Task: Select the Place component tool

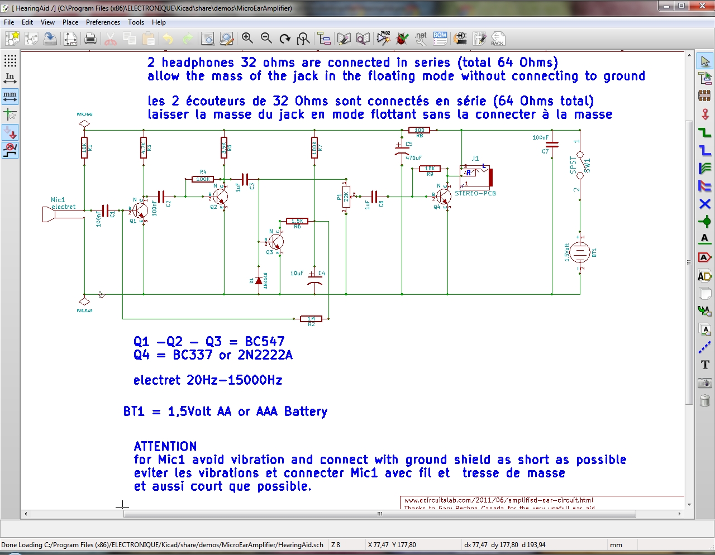Action: (705, 95)
